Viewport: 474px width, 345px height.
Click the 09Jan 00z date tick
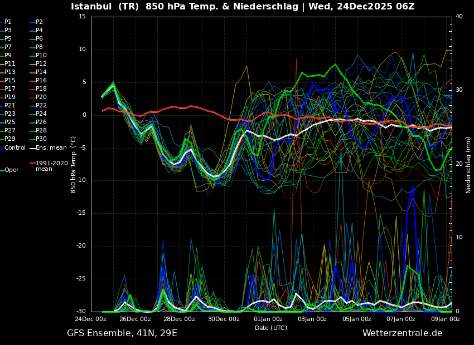[x=445, y=319]
